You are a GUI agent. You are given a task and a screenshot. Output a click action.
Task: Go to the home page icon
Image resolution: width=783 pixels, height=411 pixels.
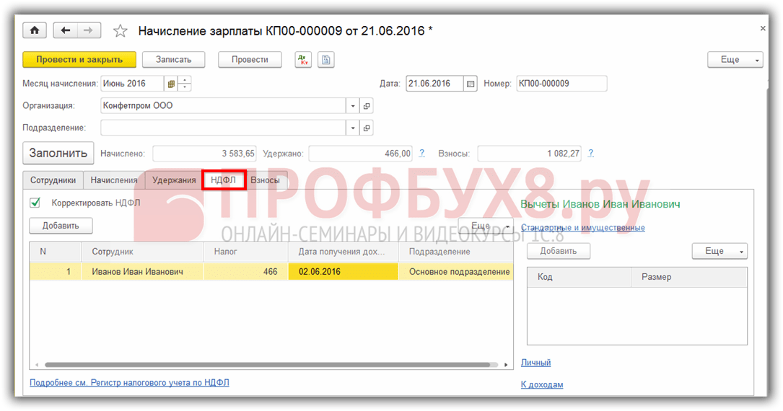(x=35, y=31)
